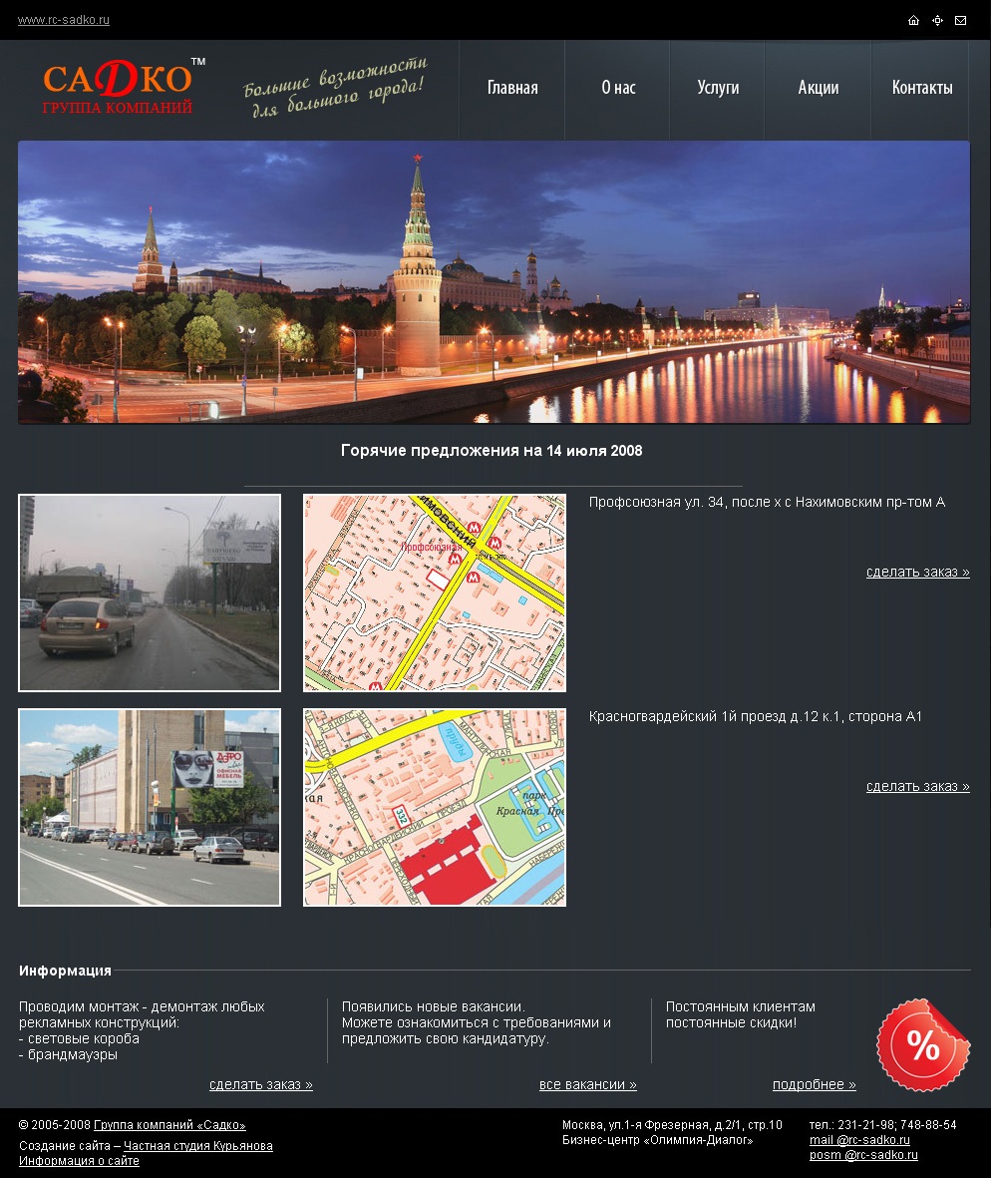Image resolution: width=991 pixels, height=1178 pixels.
Task: Select the Акции menu item
Action: click(x=819, y=88)
